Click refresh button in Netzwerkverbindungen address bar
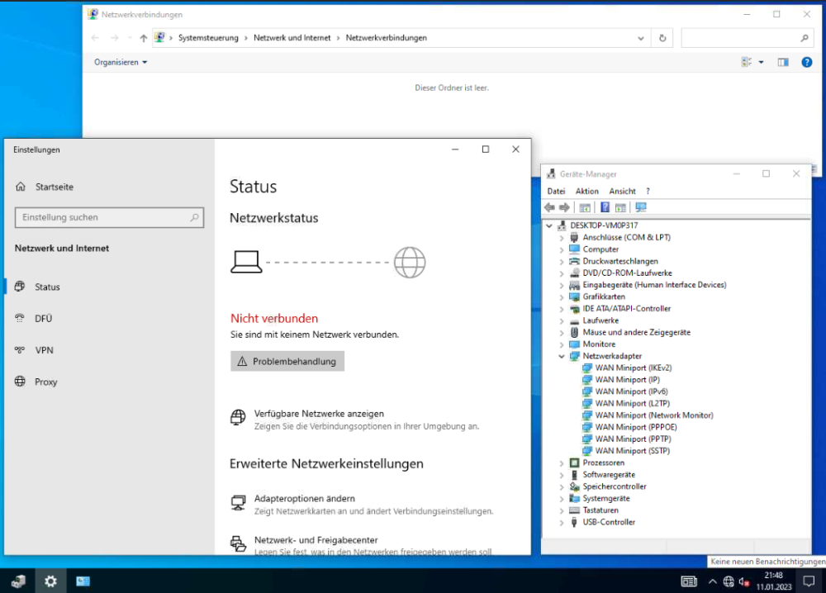The height and width of the screenshot is (593, 826). pos(662,38)
